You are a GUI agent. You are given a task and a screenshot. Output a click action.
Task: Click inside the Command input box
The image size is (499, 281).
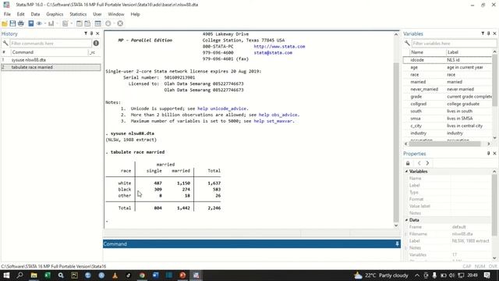pos(251,255)
